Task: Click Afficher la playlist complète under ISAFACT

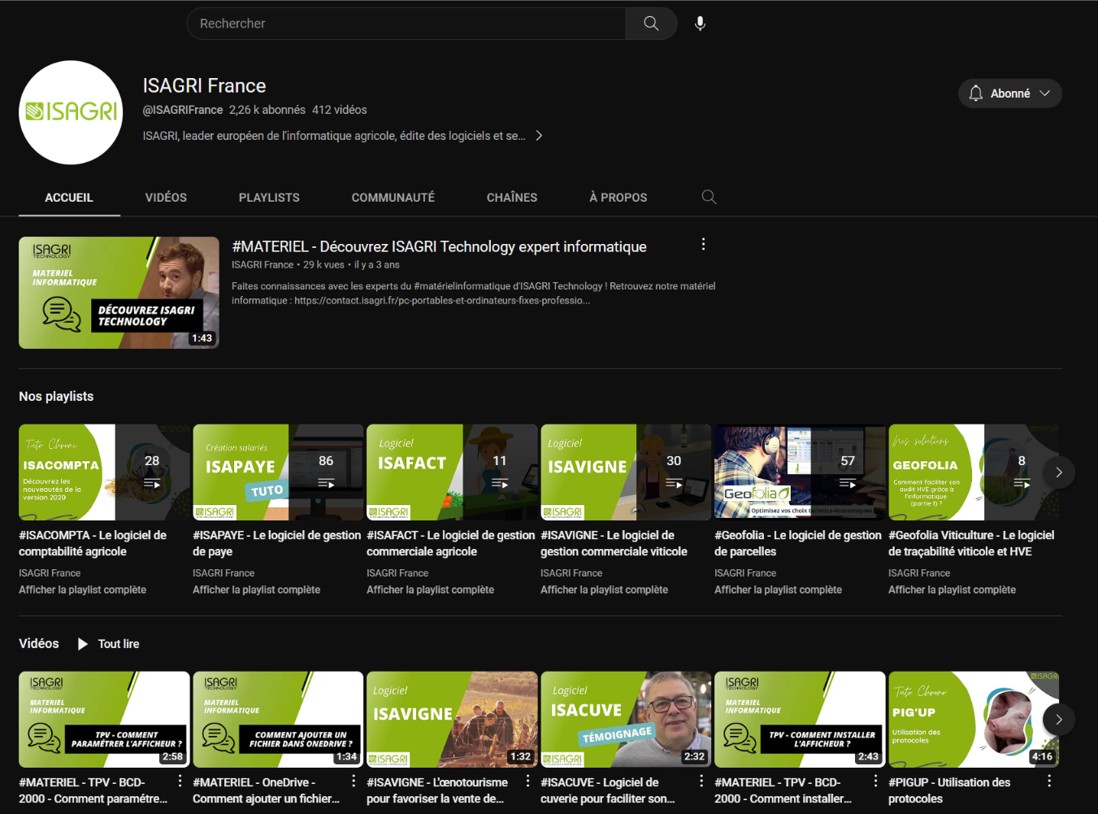Action: (430, 590)
